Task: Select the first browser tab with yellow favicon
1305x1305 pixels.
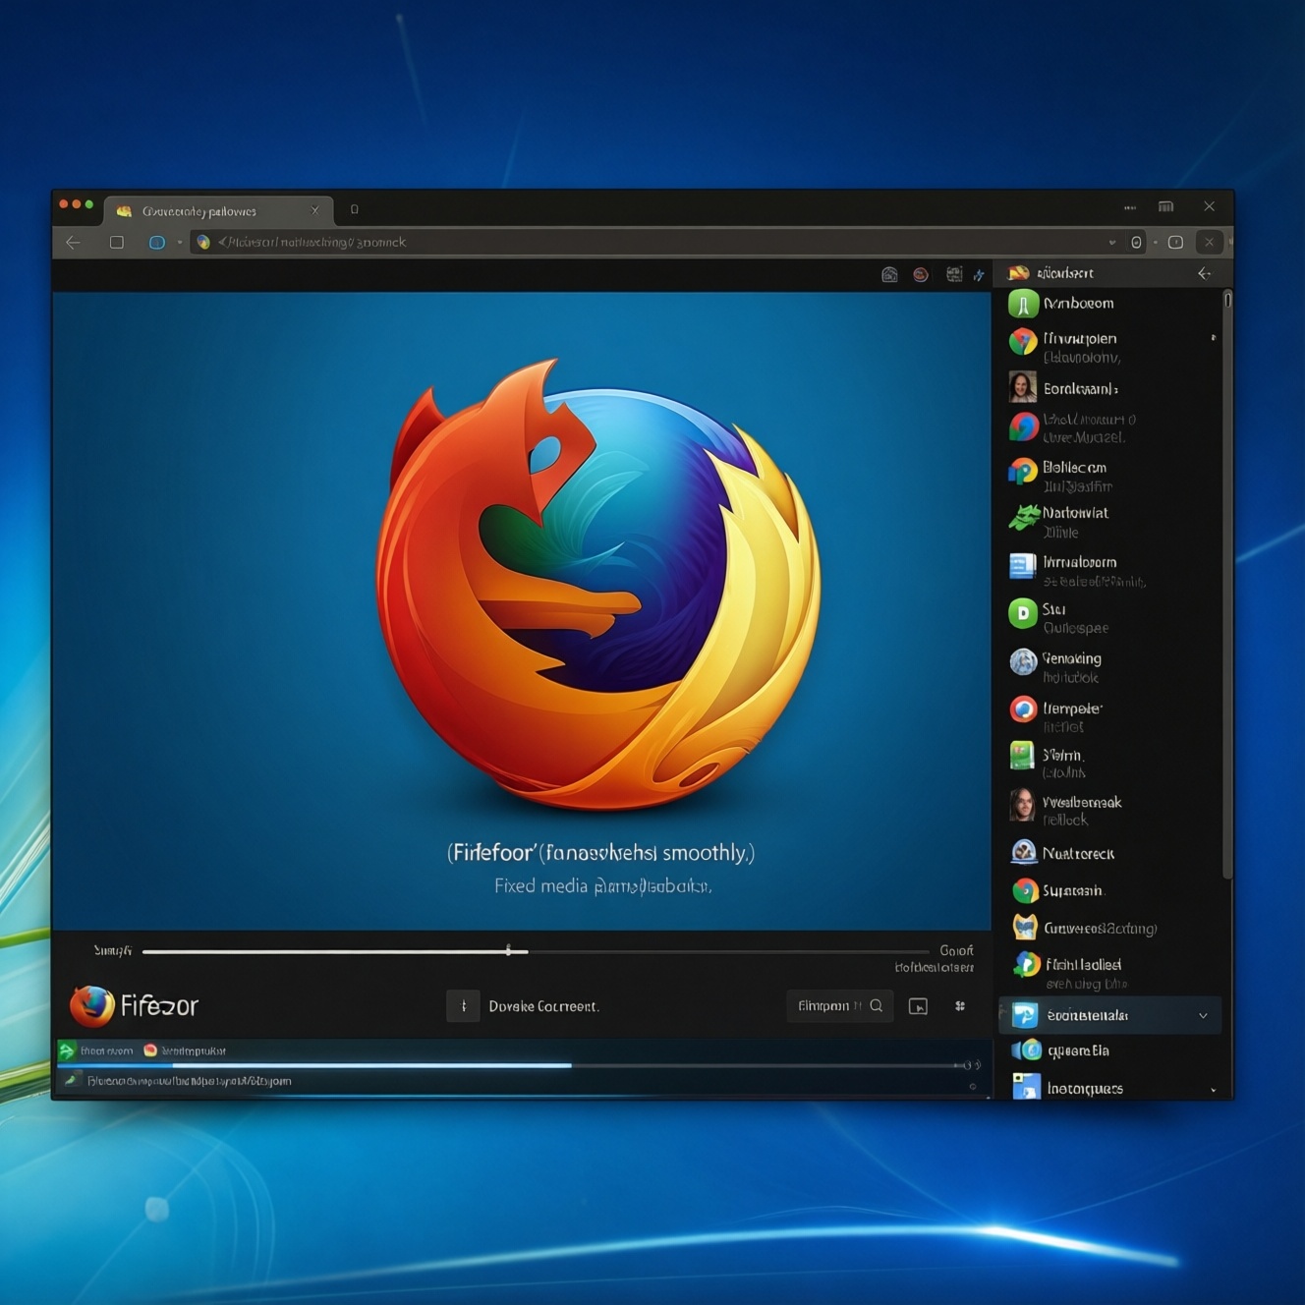Action: point(217,210)
